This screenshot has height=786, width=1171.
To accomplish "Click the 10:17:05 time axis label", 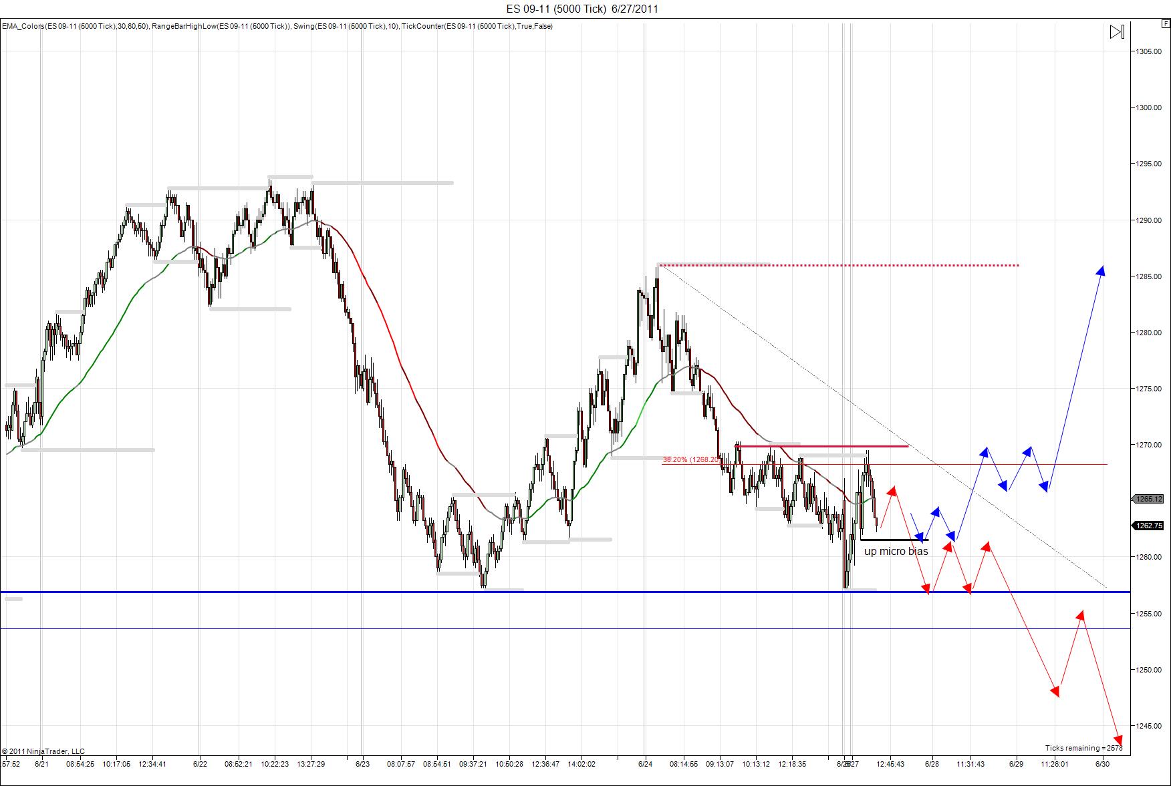I will [116, 764].
